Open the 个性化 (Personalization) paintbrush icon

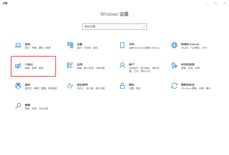tap(18, 66)
